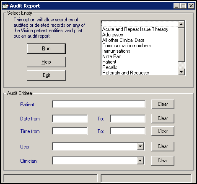Screen dimensions: 197x184
Task: Focus the Date from input field
Action: [70, 118]
